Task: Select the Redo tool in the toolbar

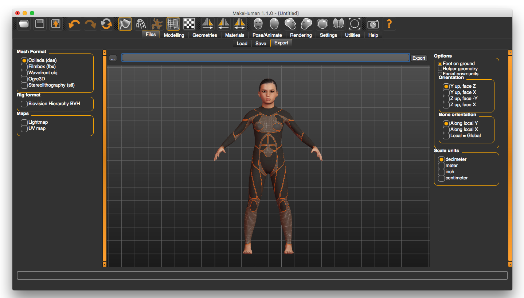Action: pos(90,24)
